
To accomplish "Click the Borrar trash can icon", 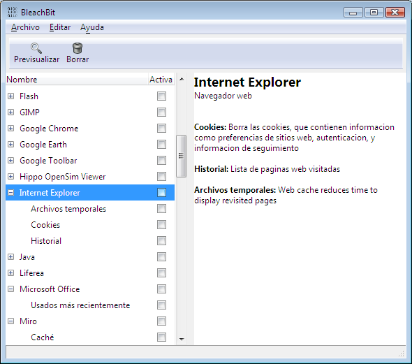I will click(x=78, y=48).
